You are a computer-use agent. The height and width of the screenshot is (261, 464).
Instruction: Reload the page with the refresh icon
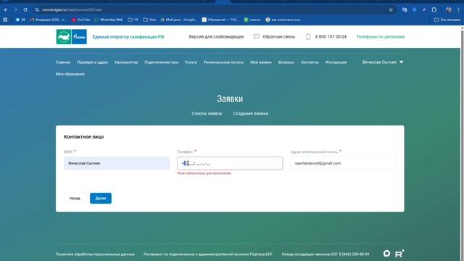tap(25, 9)
